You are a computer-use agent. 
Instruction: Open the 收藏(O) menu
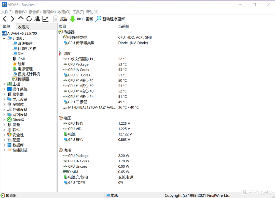pos(64,12)
